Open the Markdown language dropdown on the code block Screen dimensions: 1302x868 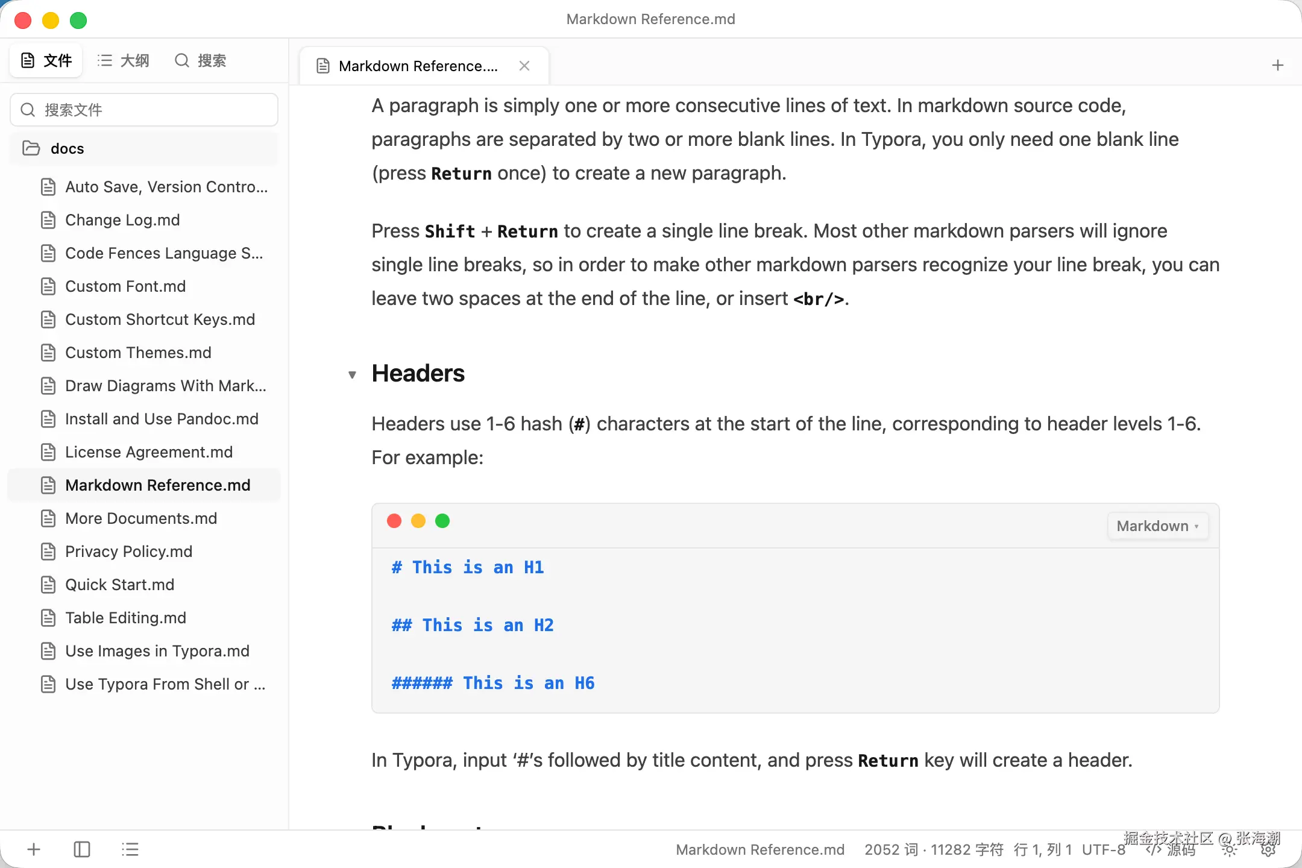pyautogui.click(x=1157, y=526)
